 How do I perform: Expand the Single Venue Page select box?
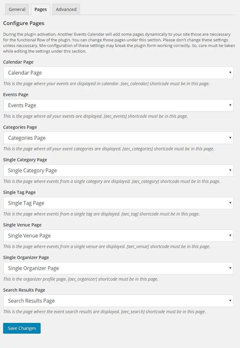(118, 236)
